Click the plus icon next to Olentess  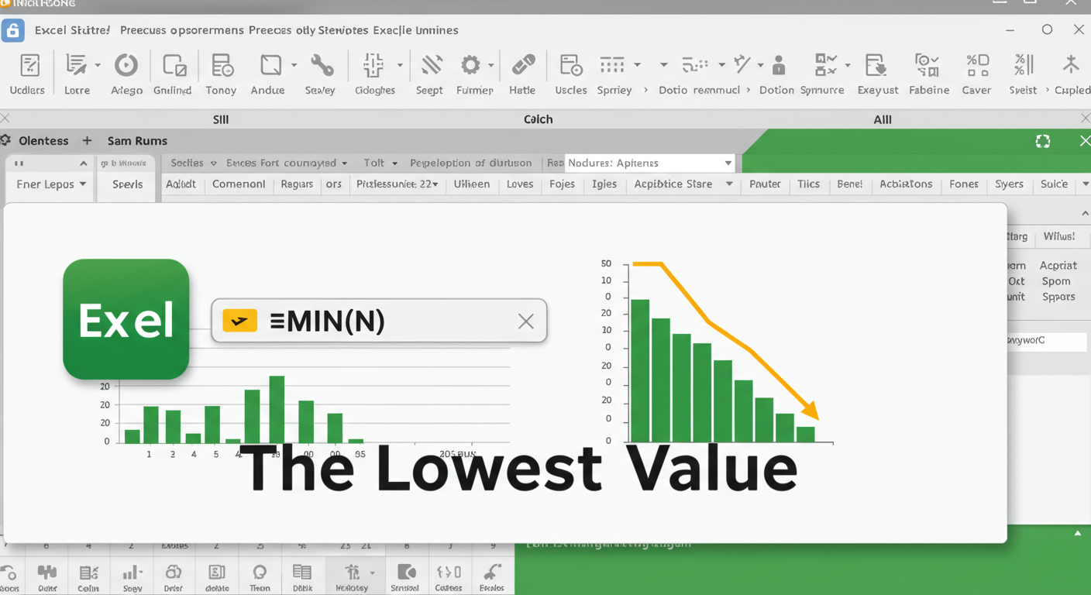tap(87, 140)
